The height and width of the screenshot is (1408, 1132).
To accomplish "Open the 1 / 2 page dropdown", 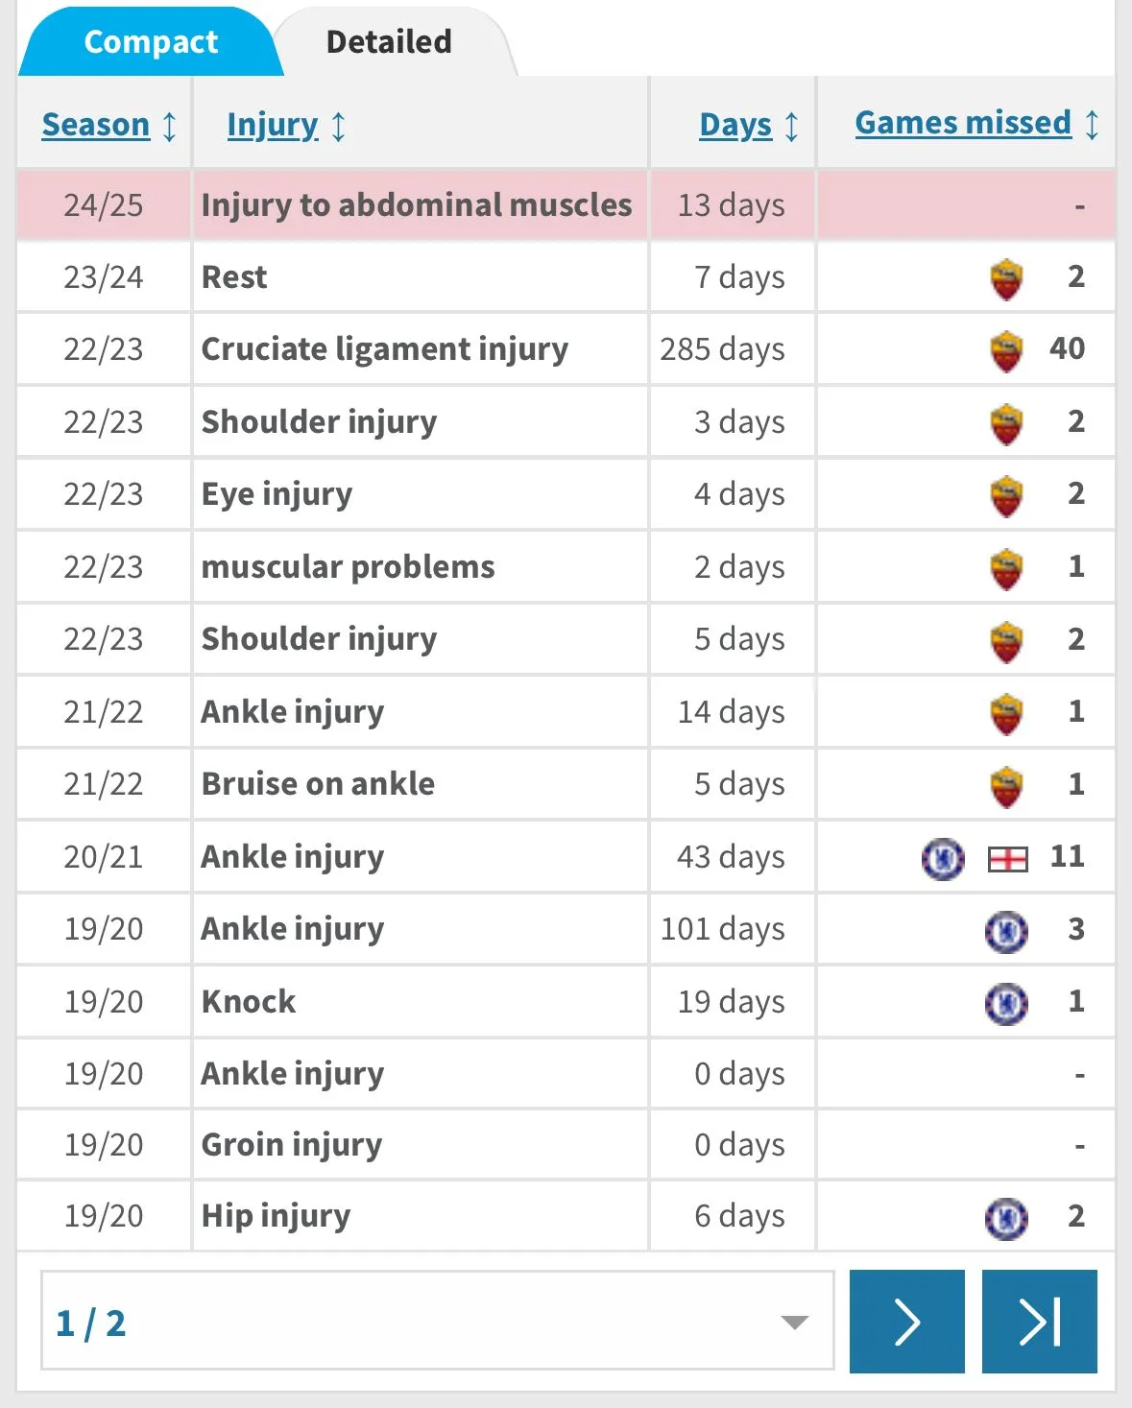I will pyautogui.click(x=437, y=1322).
